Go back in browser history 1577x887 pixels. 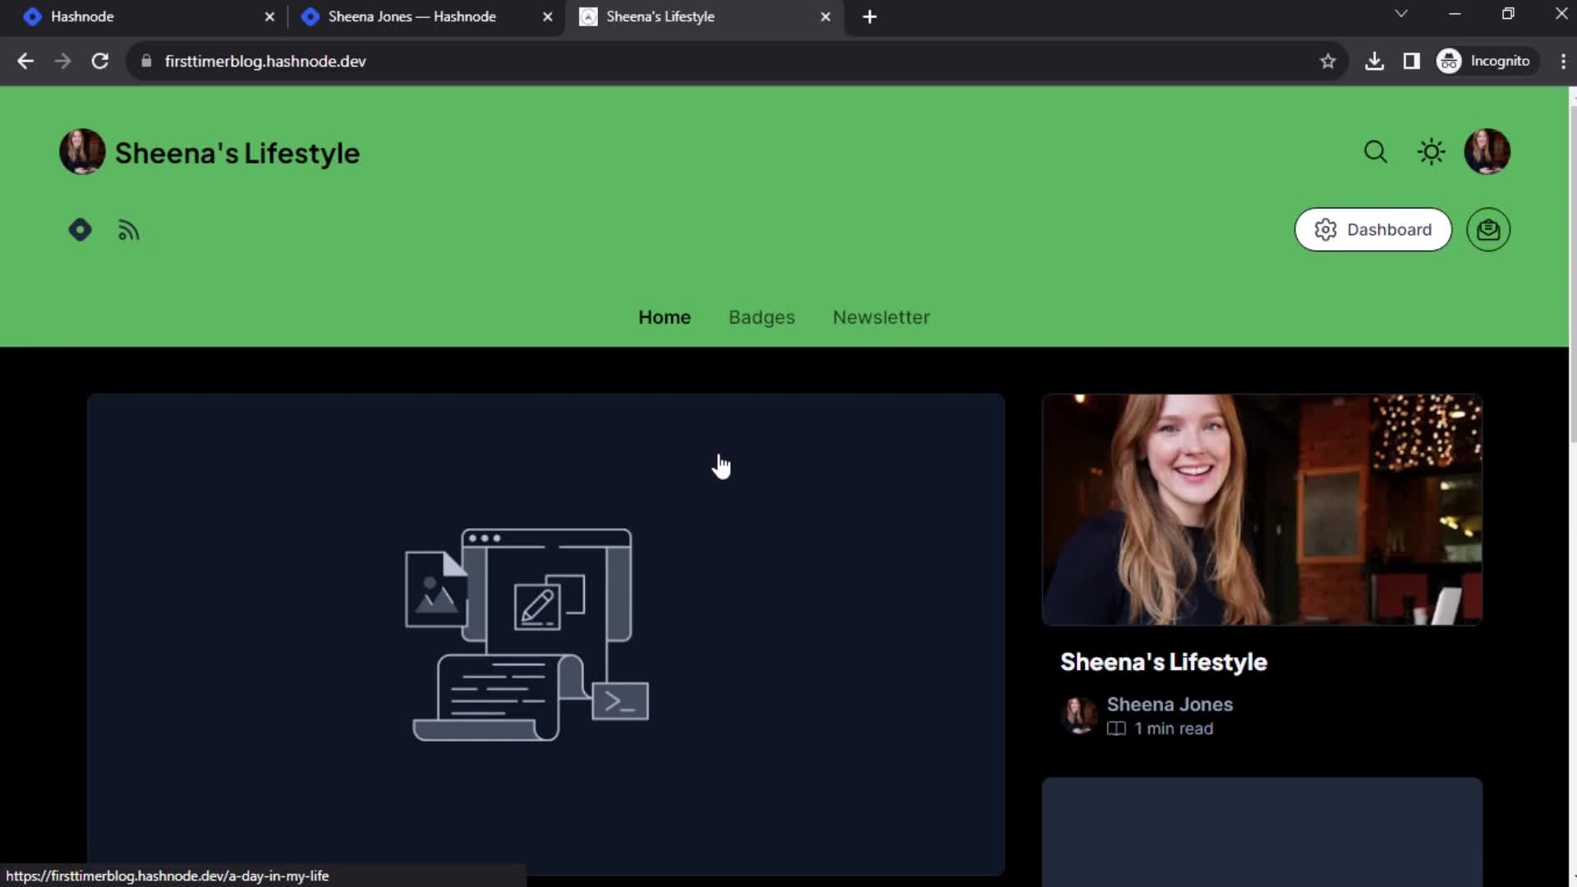(25, 61)
